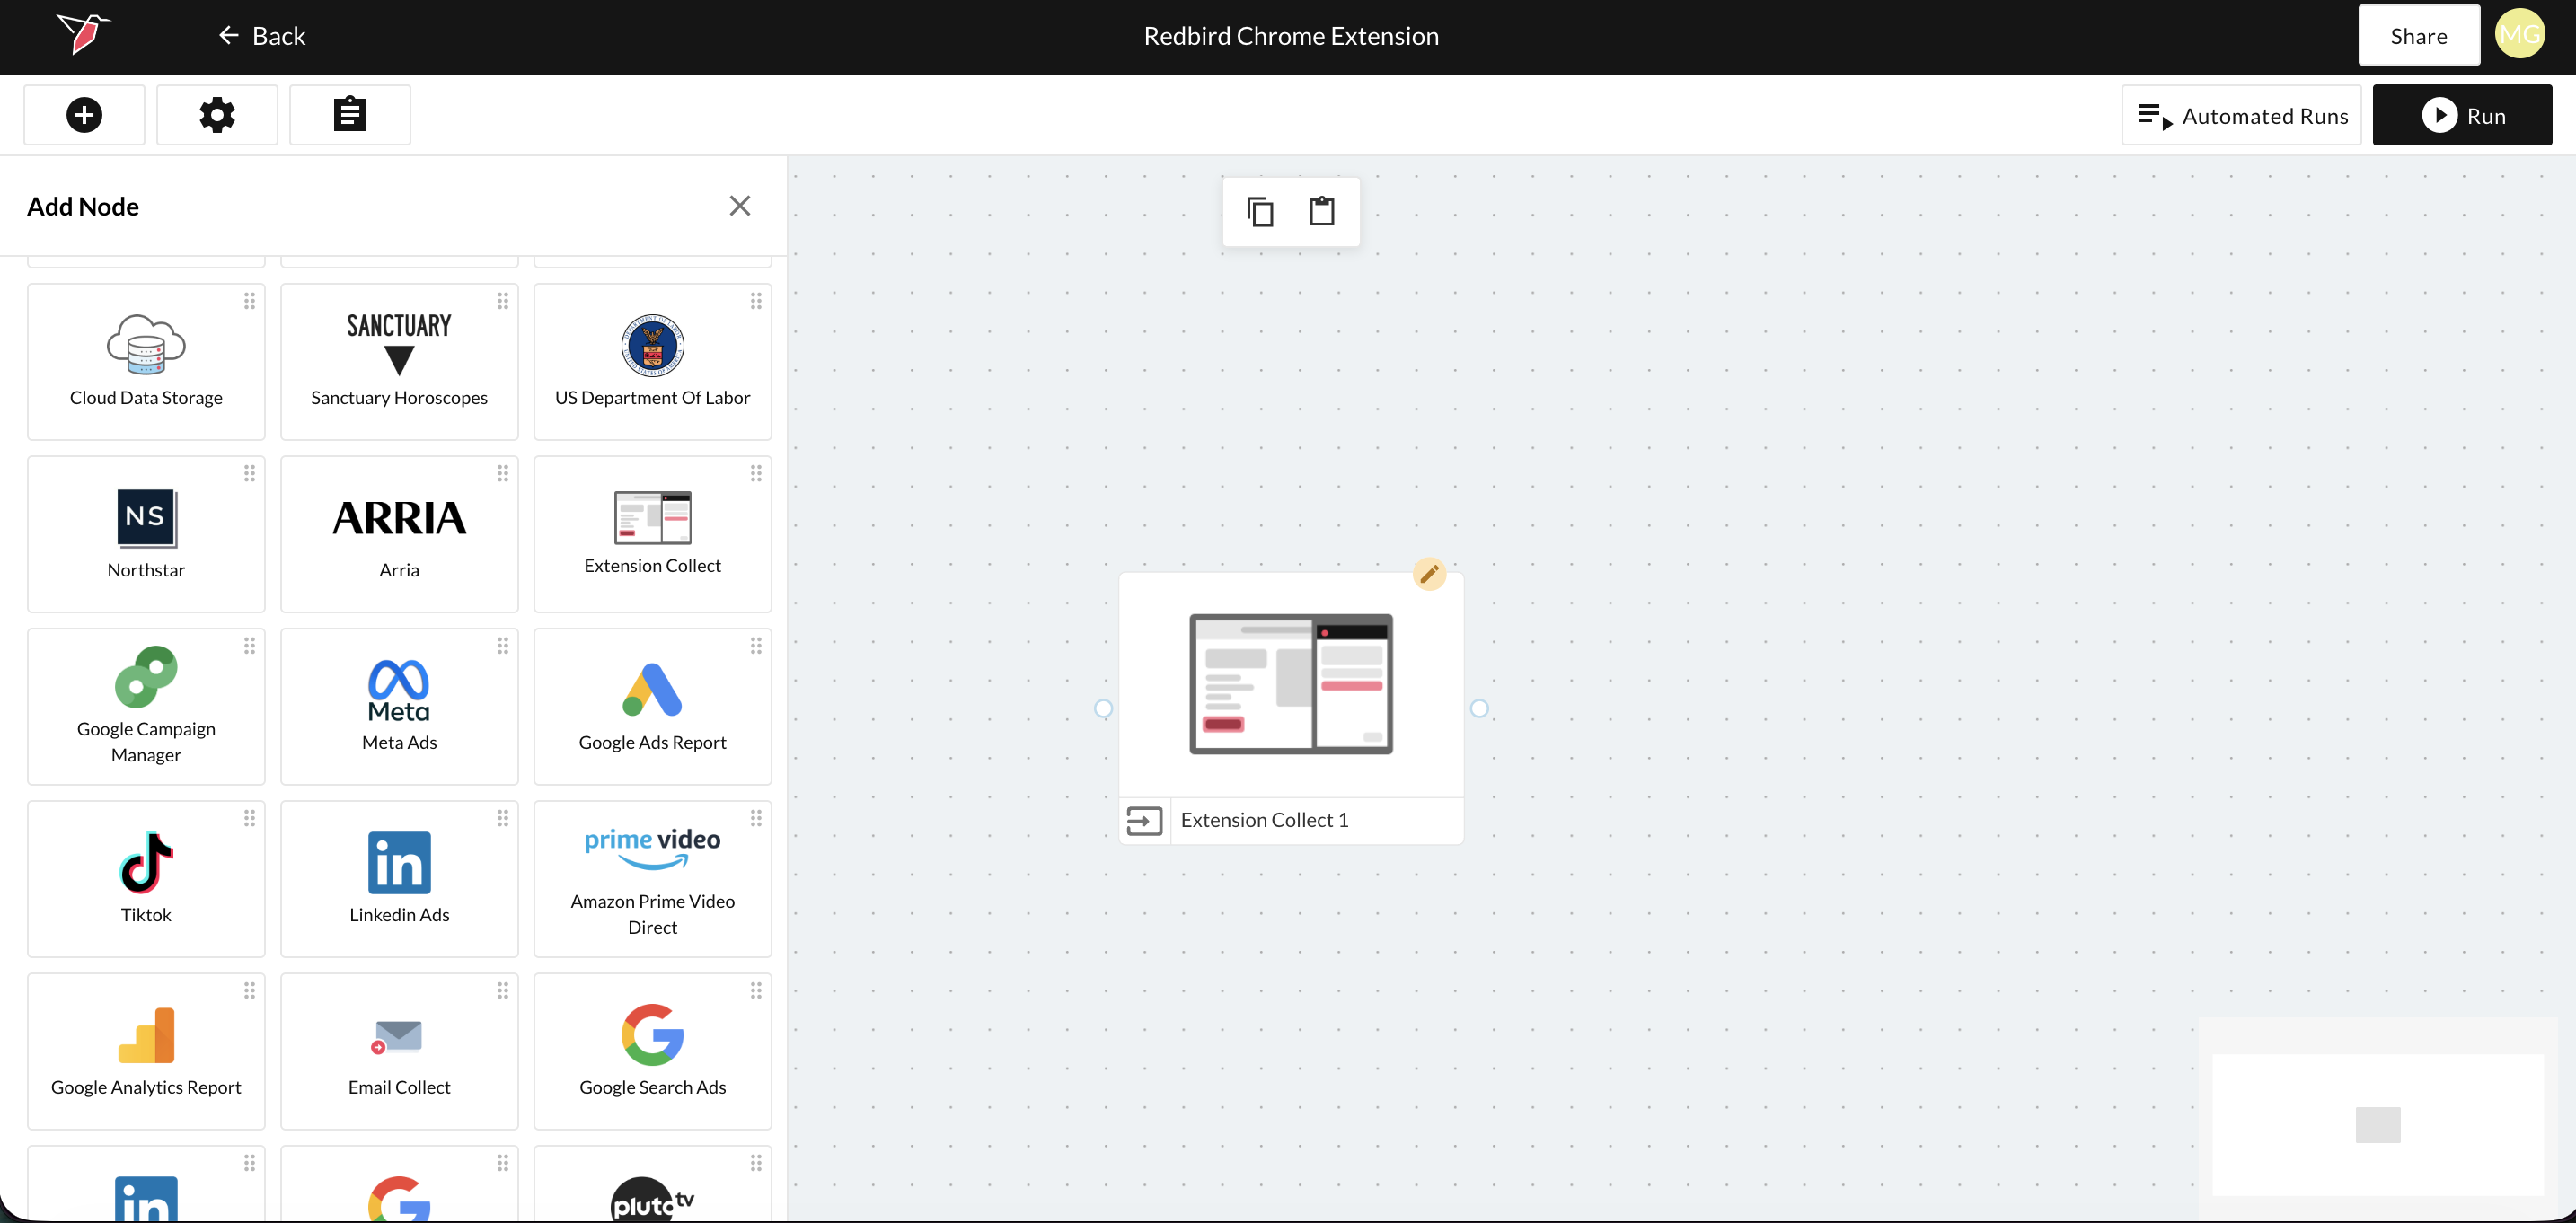This screenshot has height=1223, width=2576.
Task: Click the copy icon on canvas toolbar
Action: [1259, 212]
